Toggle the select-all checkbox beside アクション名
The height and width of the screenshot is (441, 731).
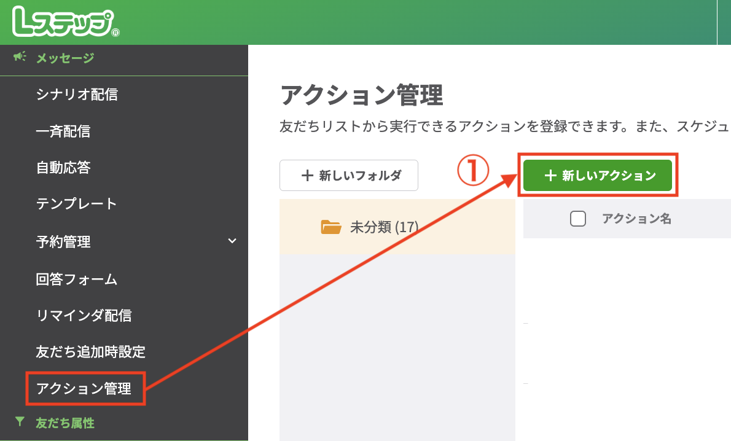578,218
